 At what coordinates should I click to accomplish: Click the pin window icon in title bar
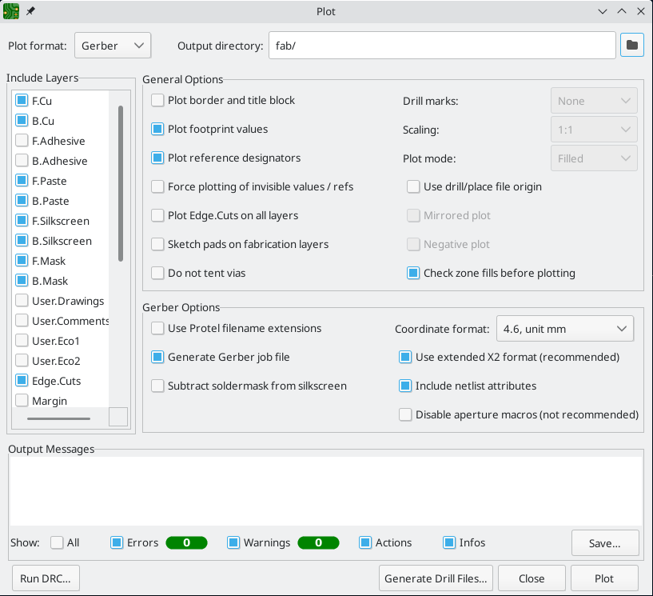click(30, 11)
